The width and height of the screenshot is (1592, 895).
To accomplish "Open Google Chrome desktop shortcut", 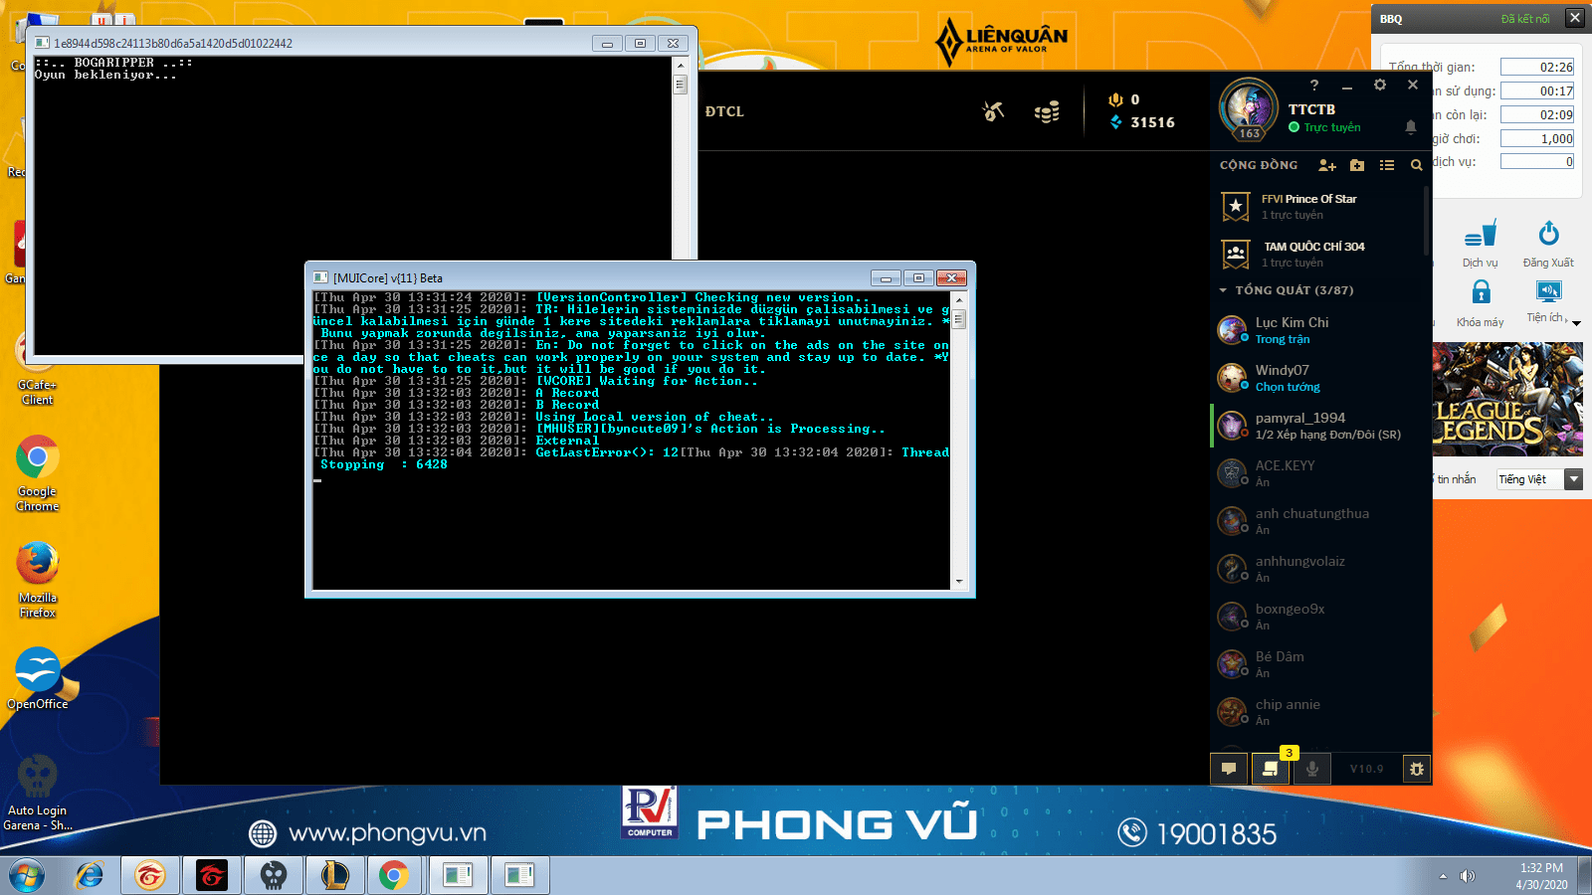I will point(37,473).
